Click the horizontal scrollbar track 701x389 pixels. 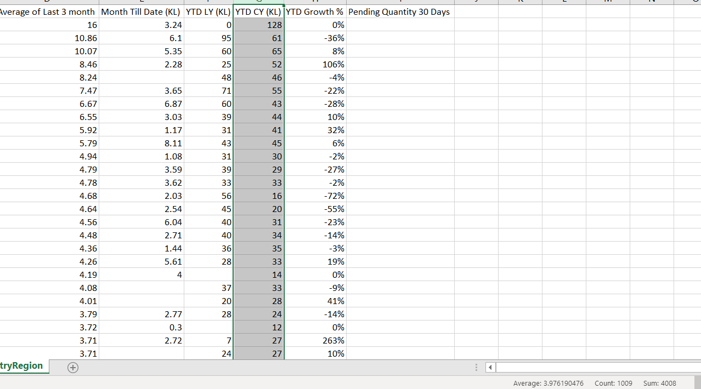click(x=598, y=368)
